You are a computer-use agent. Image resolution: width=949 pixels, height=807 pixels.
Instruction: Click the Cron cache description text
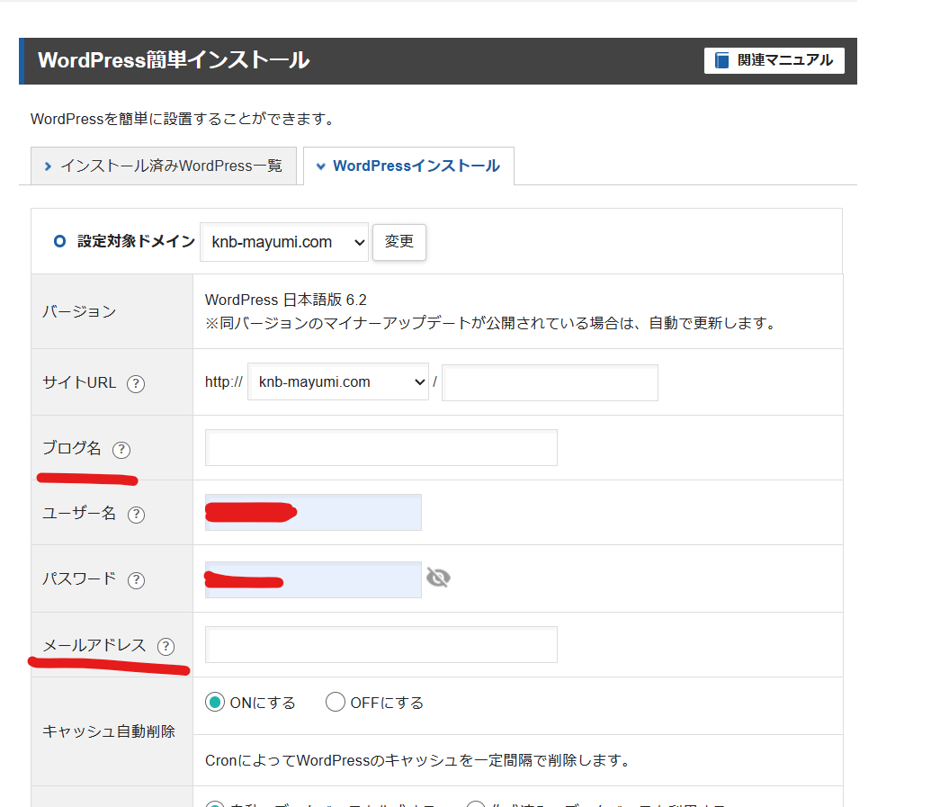coord(417,760)
